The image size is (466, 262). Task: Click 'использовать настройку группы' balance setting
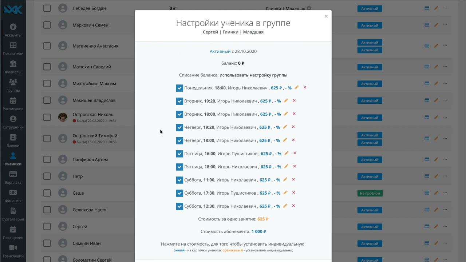[253, 75]
